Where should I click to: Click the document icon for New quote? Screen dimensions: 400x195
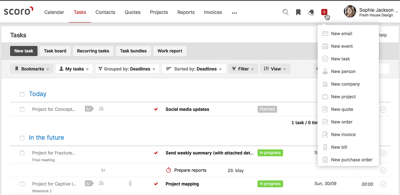325,109
